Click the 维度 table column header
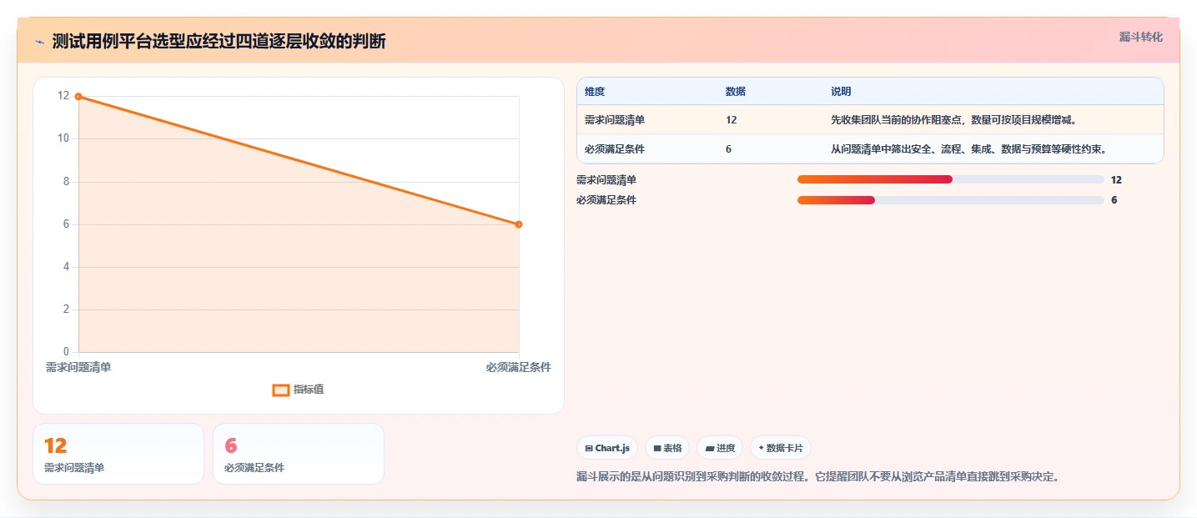The image size is (1197, 518). coord(595,91)
